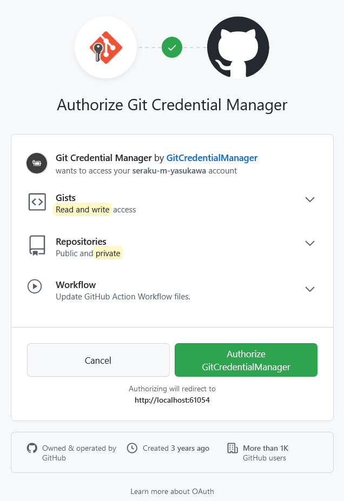Viewport: 344px width, 501px height.
Task: Click the GitHub mark beside Owned & operated
Action: pyautogui.click(x=32, y=448)
